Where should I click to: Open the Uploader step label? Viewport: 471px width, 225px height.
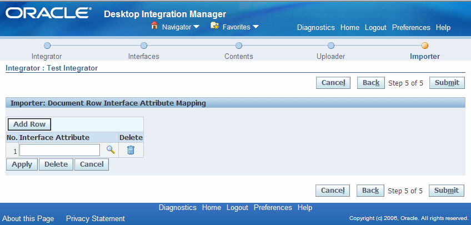point(330,57)
